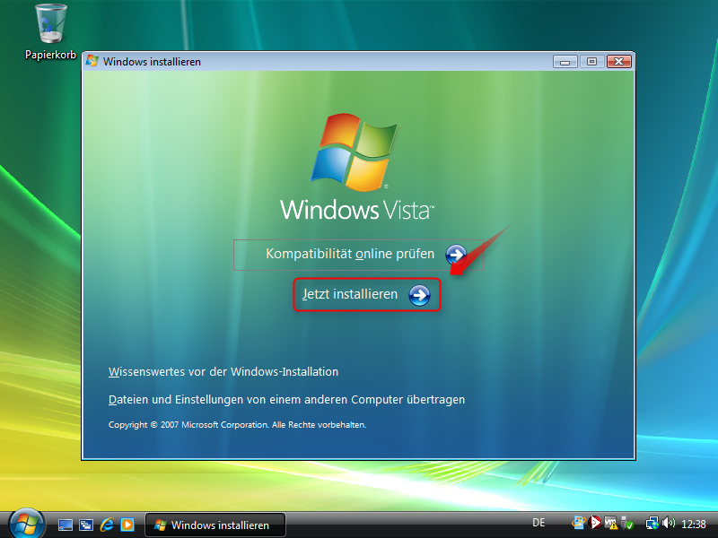Image resolution: width=718 pixels, height=538 pixels.
Task: Click the red play-arrow tray icon
Action: pos(595,523)
